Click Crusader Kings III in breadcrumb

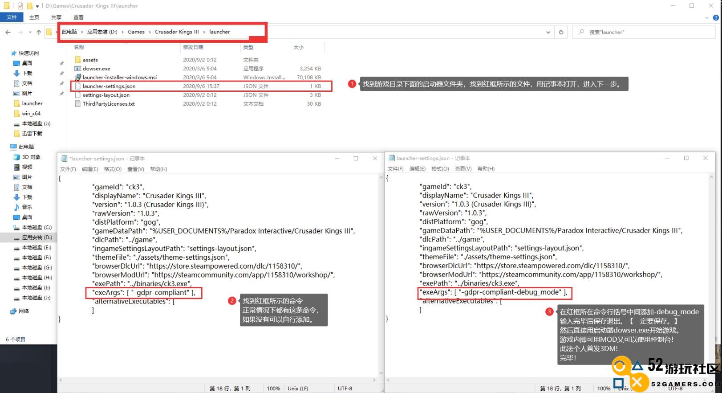click(177, 32)
